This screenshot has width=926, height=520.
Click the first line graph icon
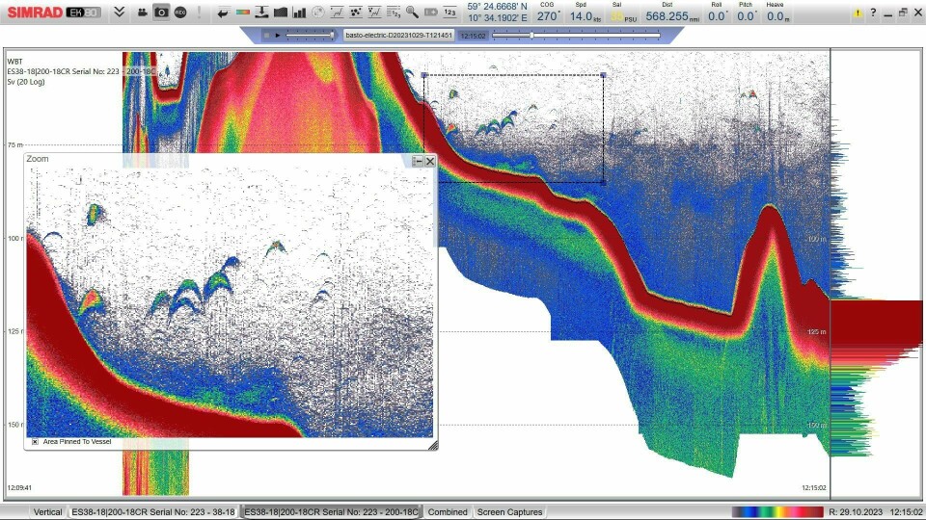(337, 13)
